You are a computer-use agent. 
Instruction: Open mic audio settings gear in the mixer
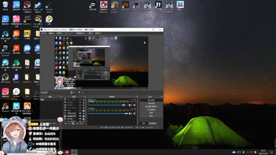click(x=135, y=105)
